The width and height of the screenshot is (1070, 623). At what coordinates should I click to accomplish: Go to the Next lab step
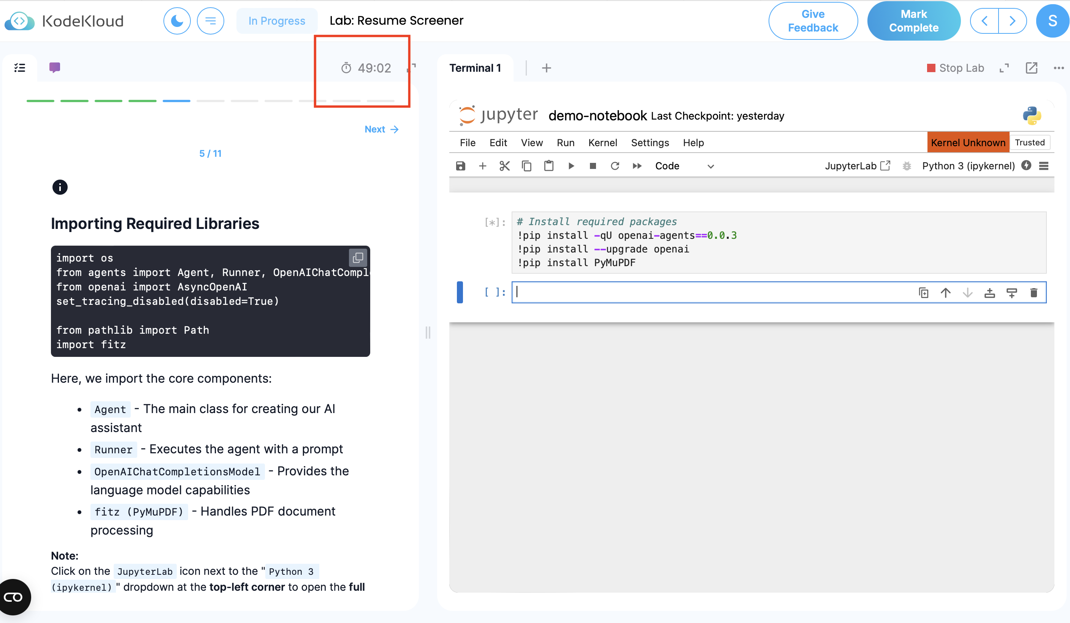[381, 129]
